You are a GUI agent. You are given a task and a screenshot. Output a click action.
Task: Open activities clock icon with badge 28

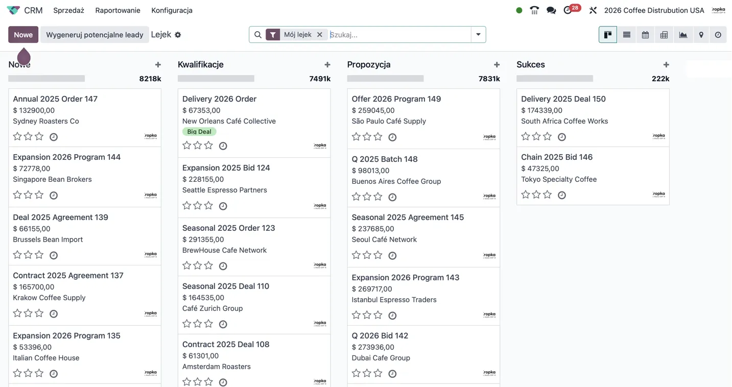click(568, 10)
